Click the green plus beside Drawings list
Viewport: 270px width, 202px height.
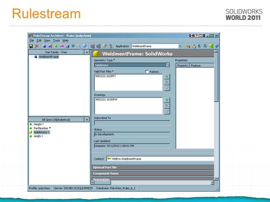coord(167,100)
